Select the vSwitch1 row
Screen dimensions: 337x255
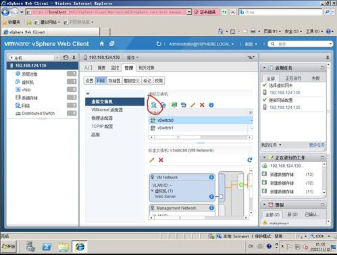(x=201, y=128)
